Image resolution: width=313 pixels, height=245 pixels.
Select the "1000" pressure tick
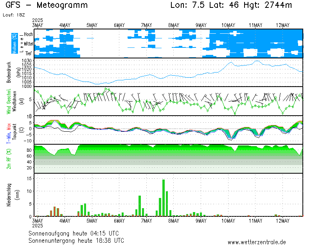[27, 86]
